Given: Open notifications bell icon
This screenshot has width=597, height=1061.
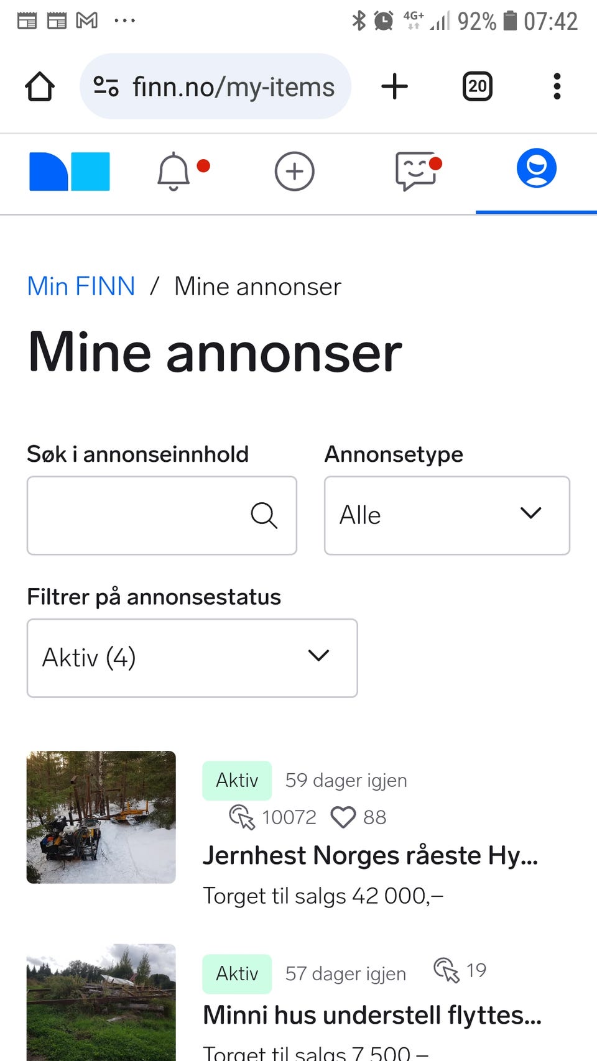Looking at the screenshot, I should [x=174, y=172].
